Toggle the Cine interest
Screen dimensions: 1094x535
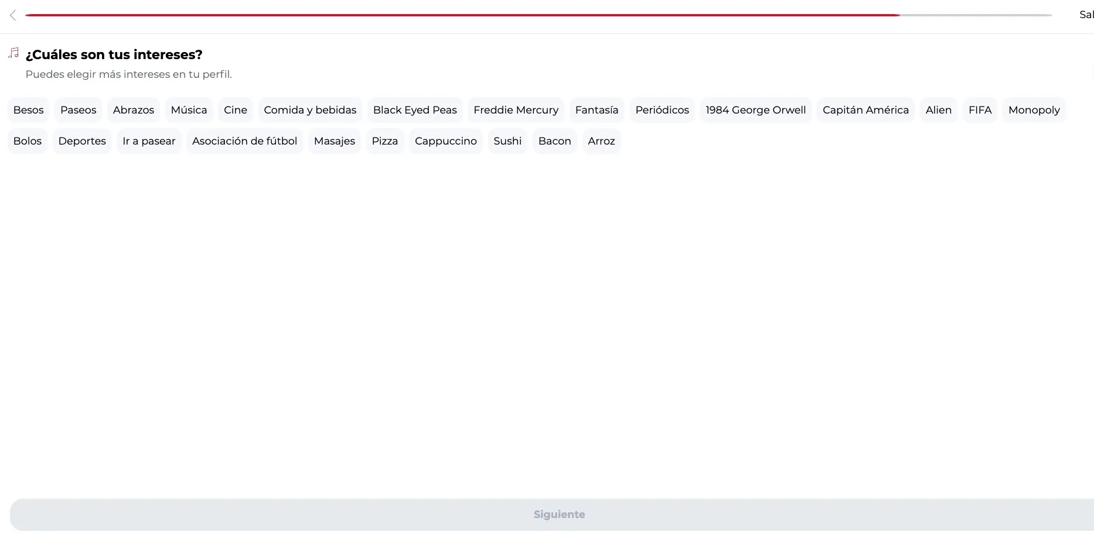coord(236,110)
